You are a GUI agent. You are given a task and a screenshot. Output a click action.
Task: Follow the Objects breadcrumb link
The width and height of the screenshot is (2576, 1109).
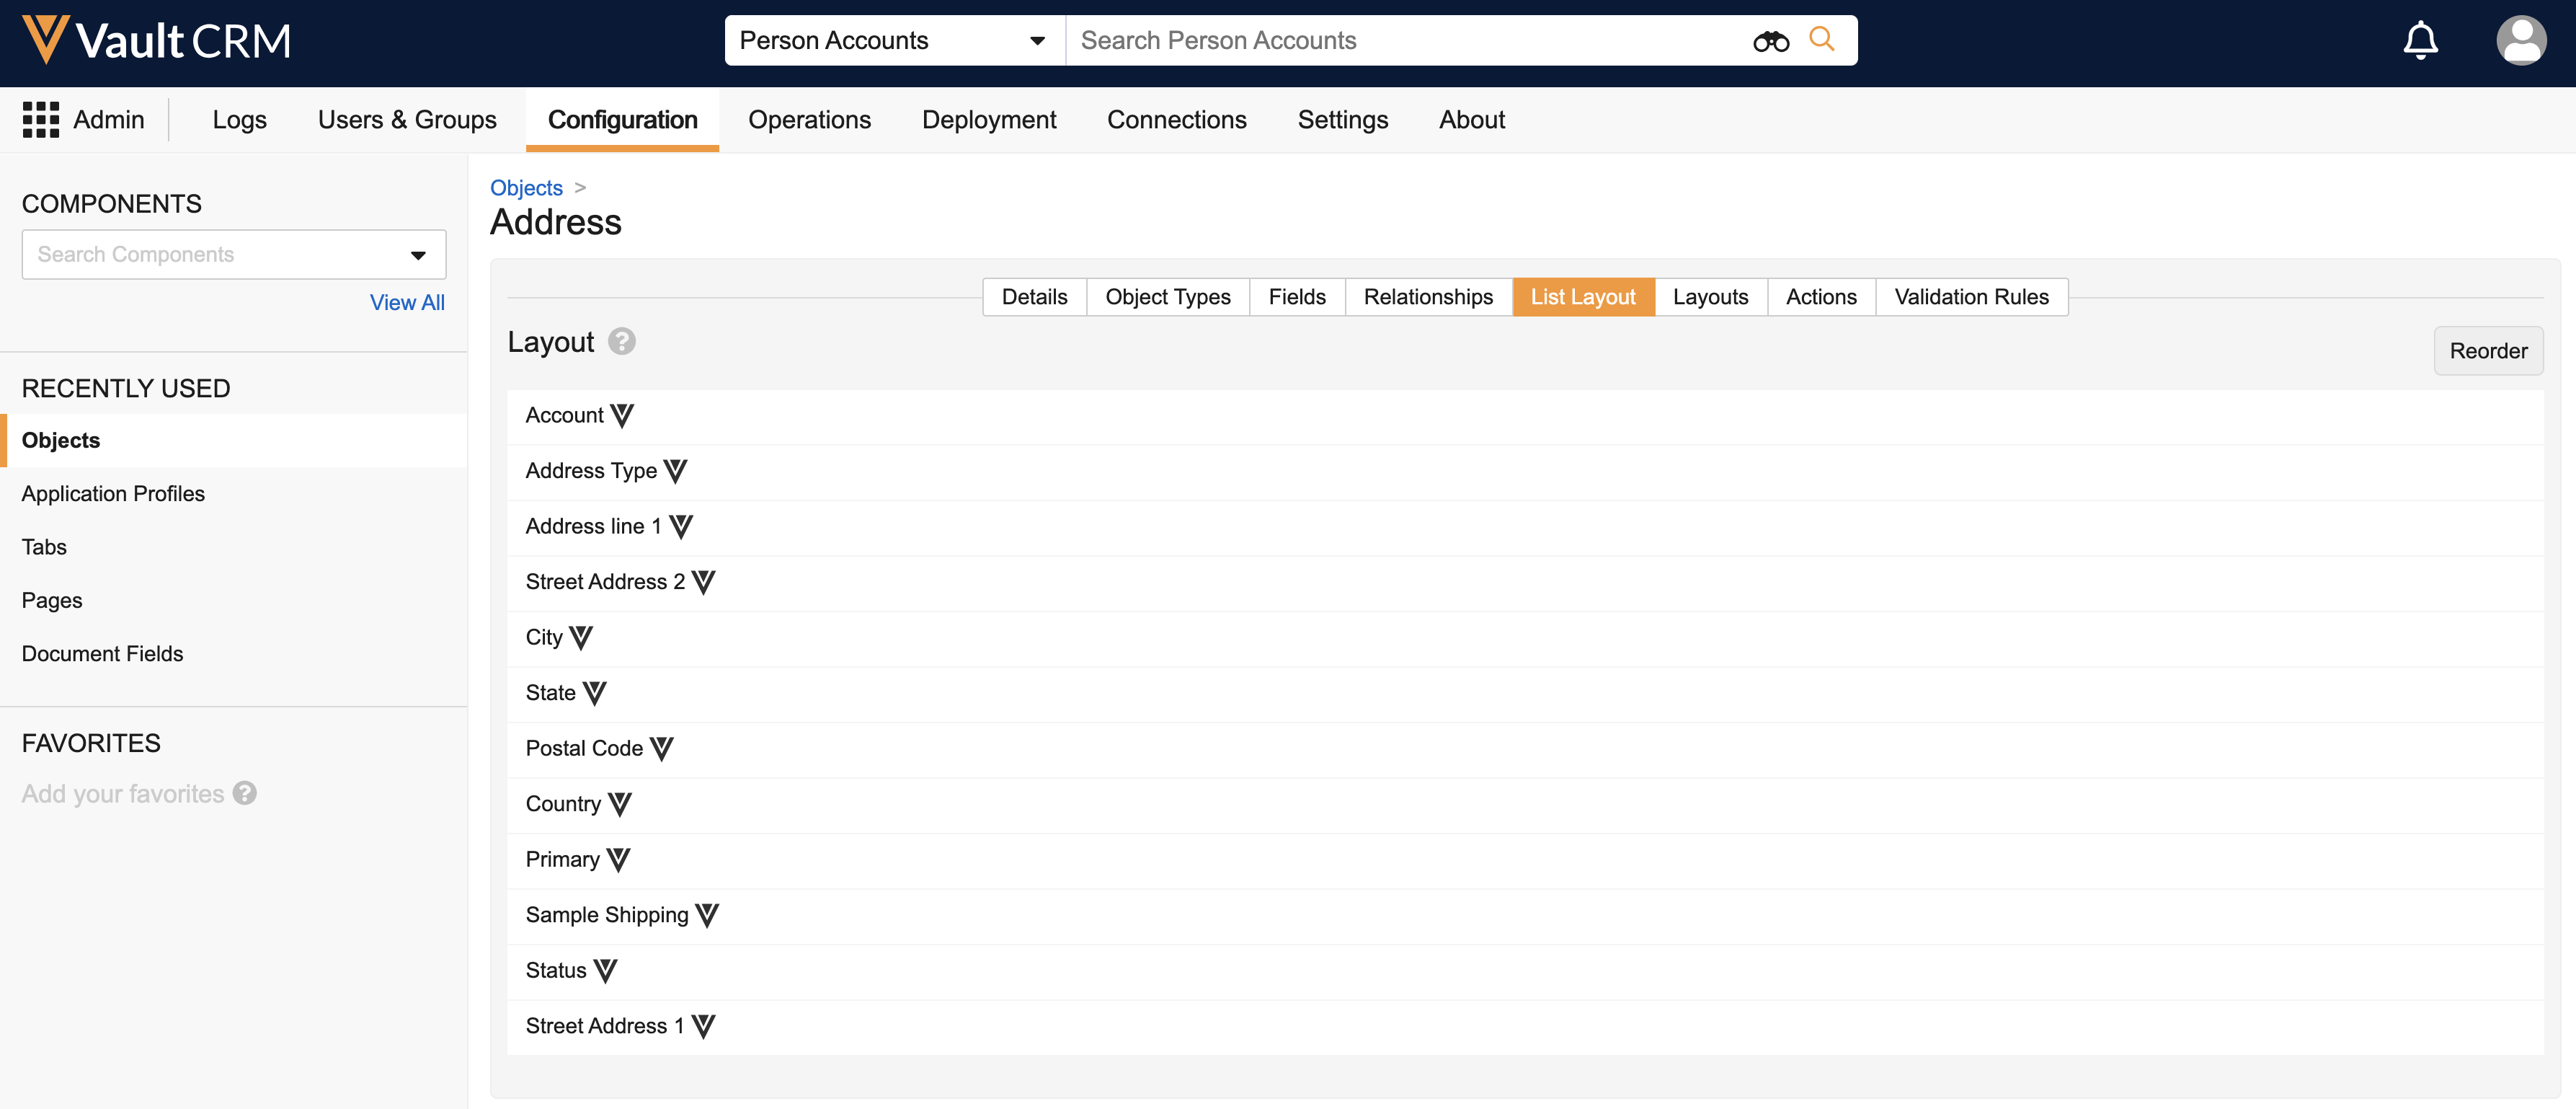[526, 188]
